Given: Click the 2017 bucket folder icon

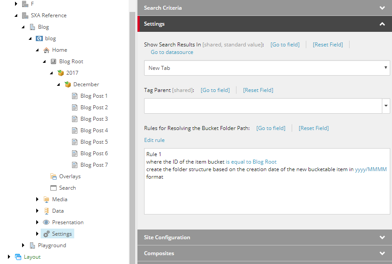Looking at the screenshot, I should click(x=61, y=73).
